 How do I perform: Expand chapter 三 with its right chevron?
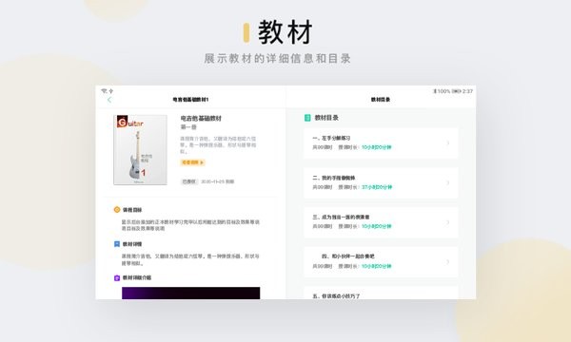[x=448, y=222]
